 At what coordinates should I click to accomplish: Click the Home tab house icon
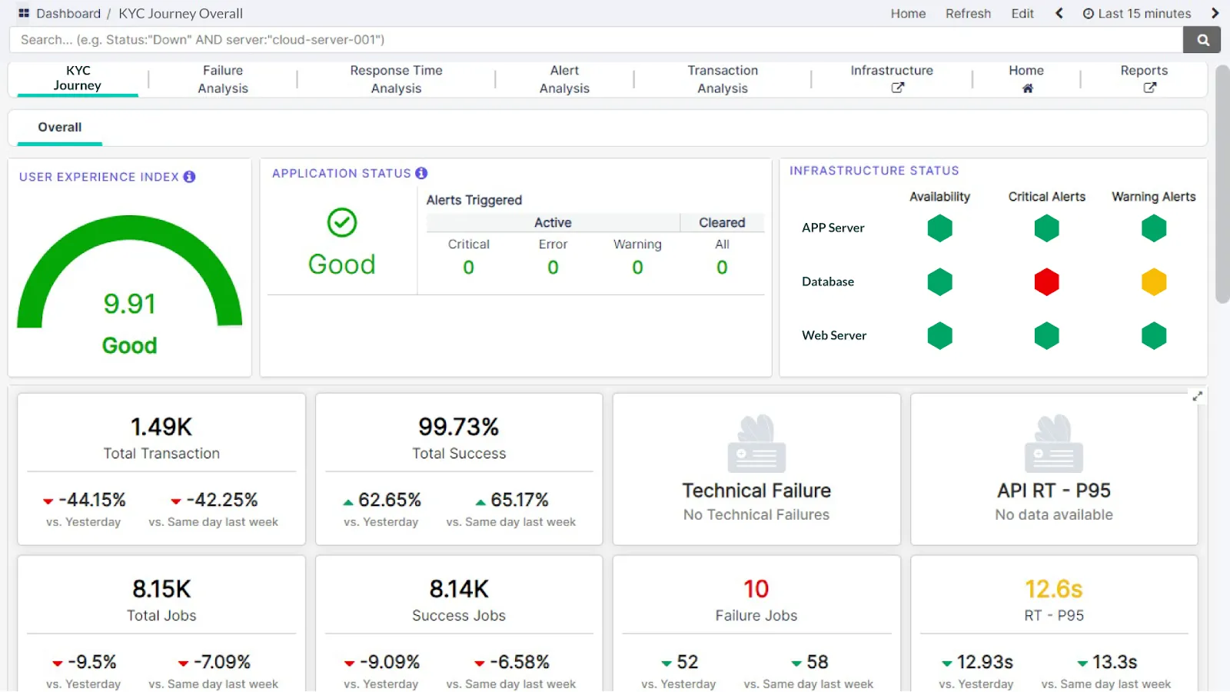(1027, 88)
